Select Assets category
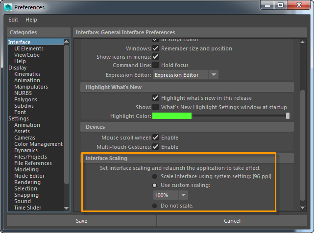 coord(22,131)
